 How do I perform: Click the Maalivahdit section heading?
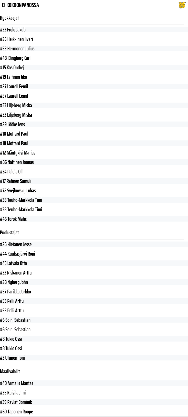click(10, 371)
